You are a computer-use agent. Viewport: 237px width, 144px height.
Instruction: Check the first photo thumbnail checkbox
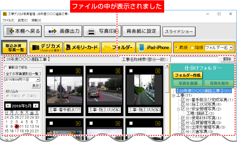click(x=51, y=71)
